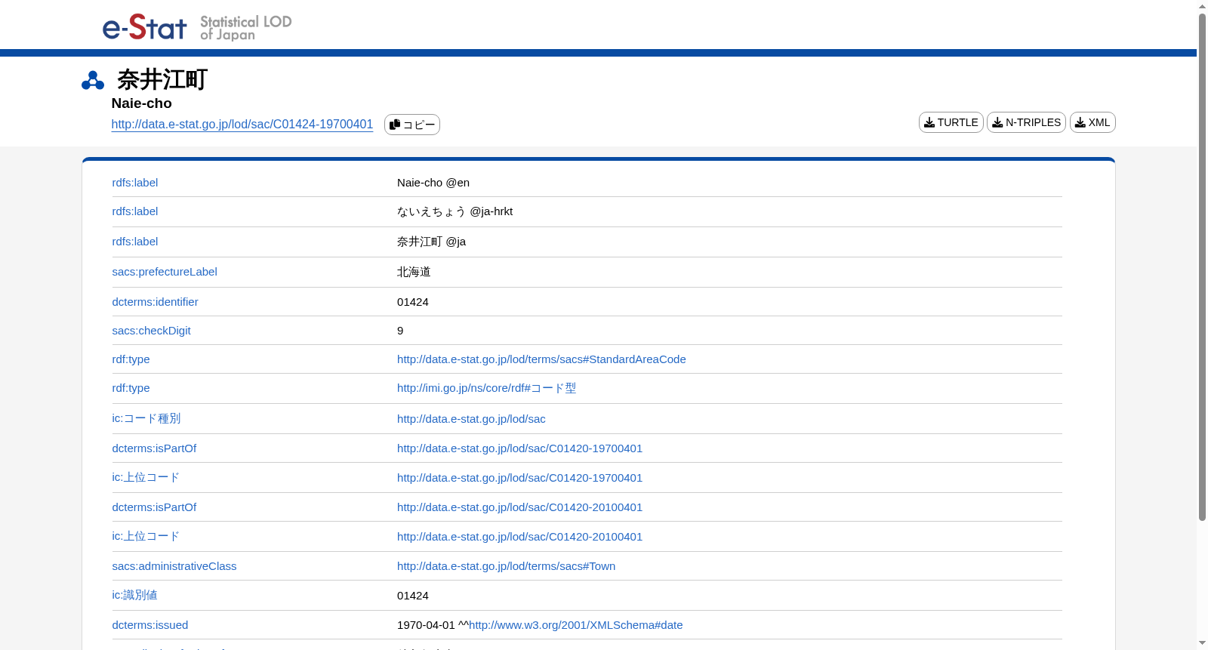Open the C01424-19700401 resource URI link

pos(242,125)
